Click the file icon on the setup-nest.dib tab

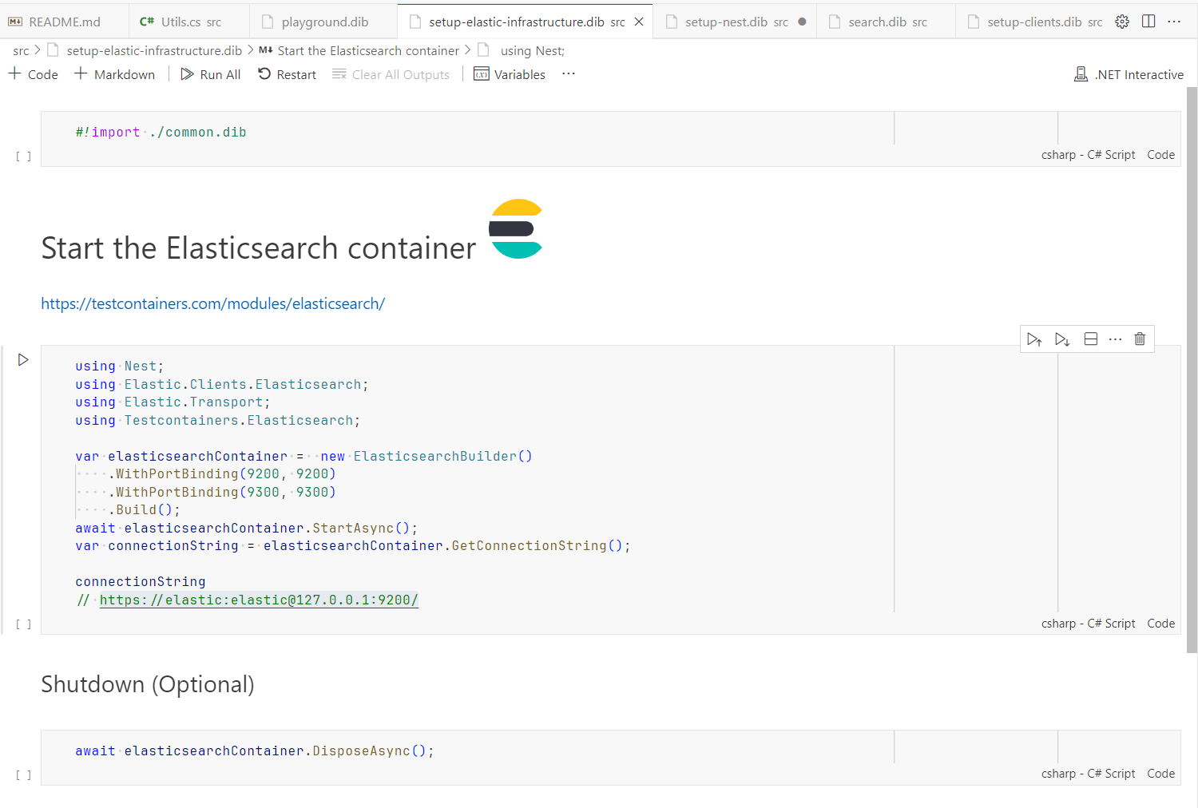point(672,22)
